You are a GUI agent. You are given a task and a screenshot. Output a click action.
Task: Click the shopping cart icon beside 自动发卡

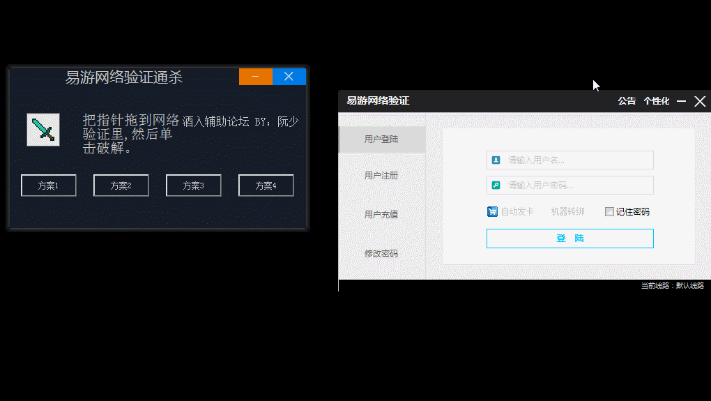(492, 211)
